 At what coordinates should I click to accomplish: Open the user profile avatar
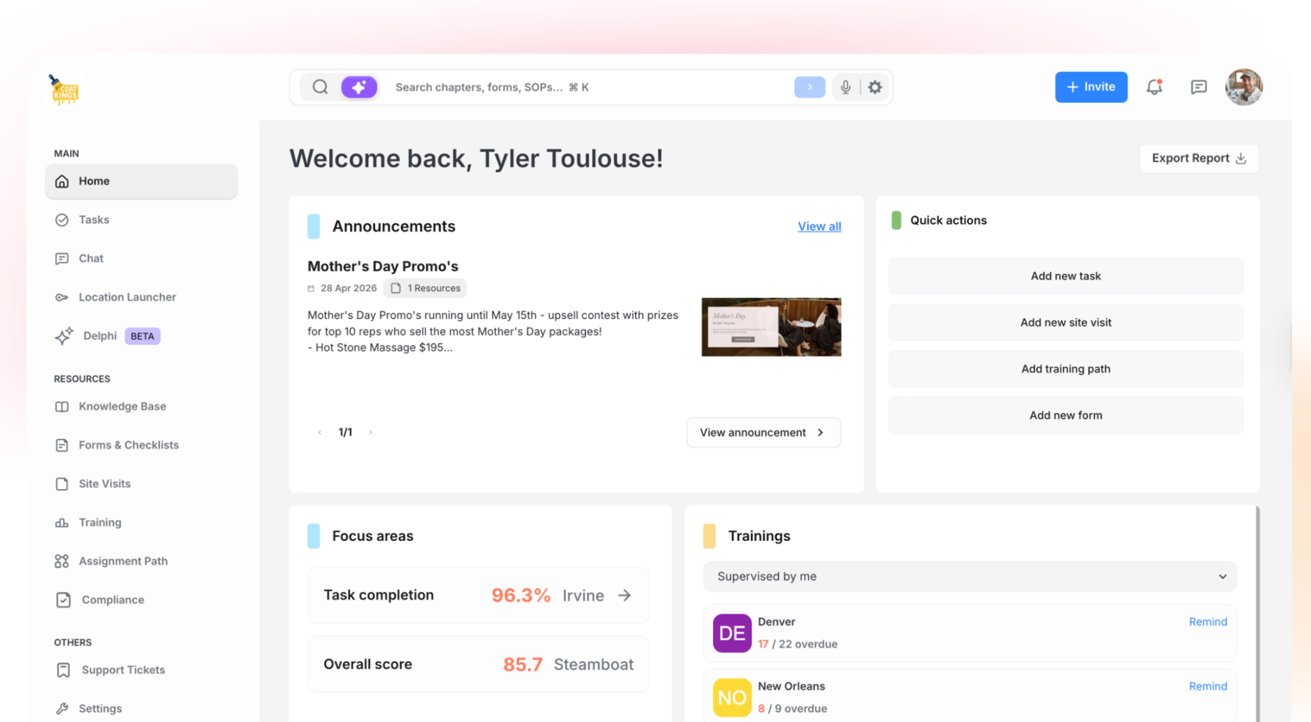point(1244,87)
